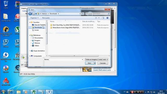
Task: Click the horizontal scrollbar of file list
Action: coord(74,56)
